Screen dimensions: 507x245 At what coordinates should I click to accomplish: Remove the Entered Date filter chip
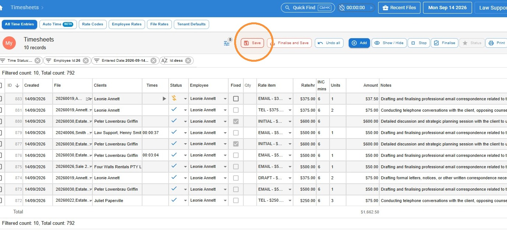(x=154, y=61)
